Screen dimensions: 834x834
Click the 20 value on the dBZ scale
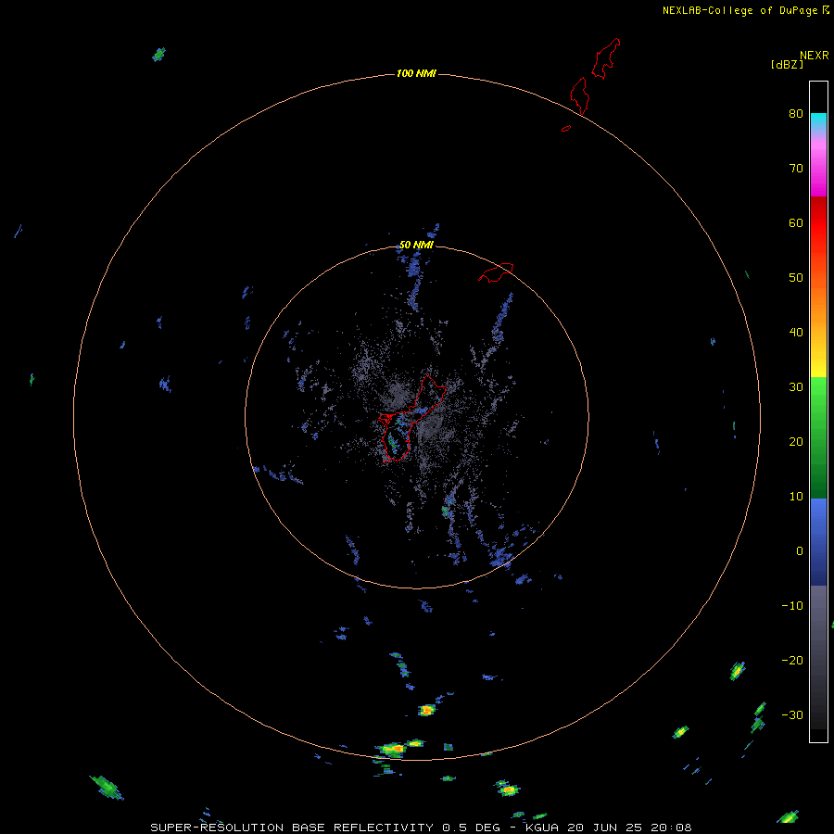click(x=796, y=442)
